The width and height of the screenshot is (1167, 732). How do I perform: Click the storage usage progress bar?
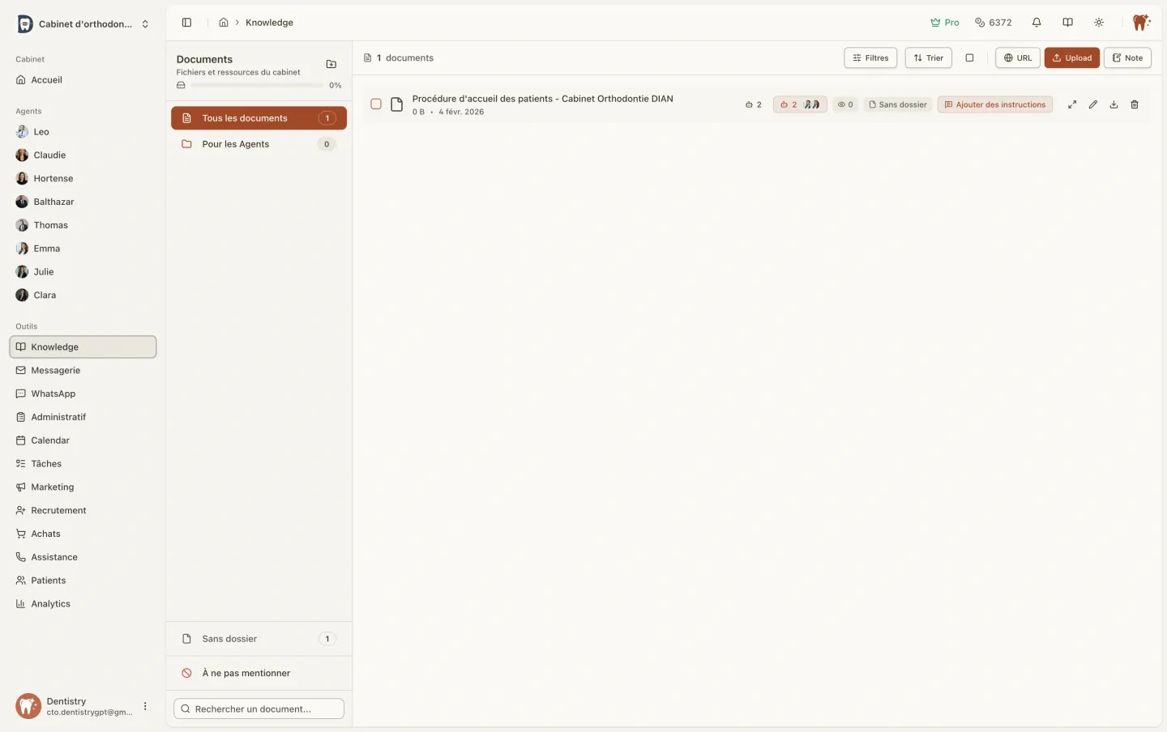(x=256, y=85)
